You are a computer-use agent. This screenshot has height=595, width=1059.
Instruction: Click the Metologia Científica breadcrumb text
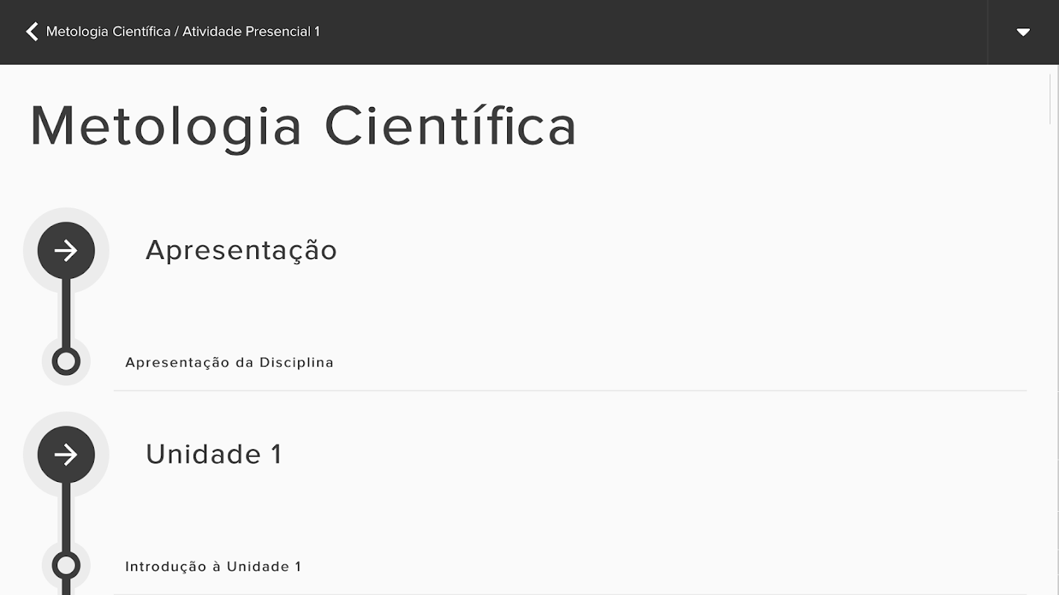(x=108, y=32)
